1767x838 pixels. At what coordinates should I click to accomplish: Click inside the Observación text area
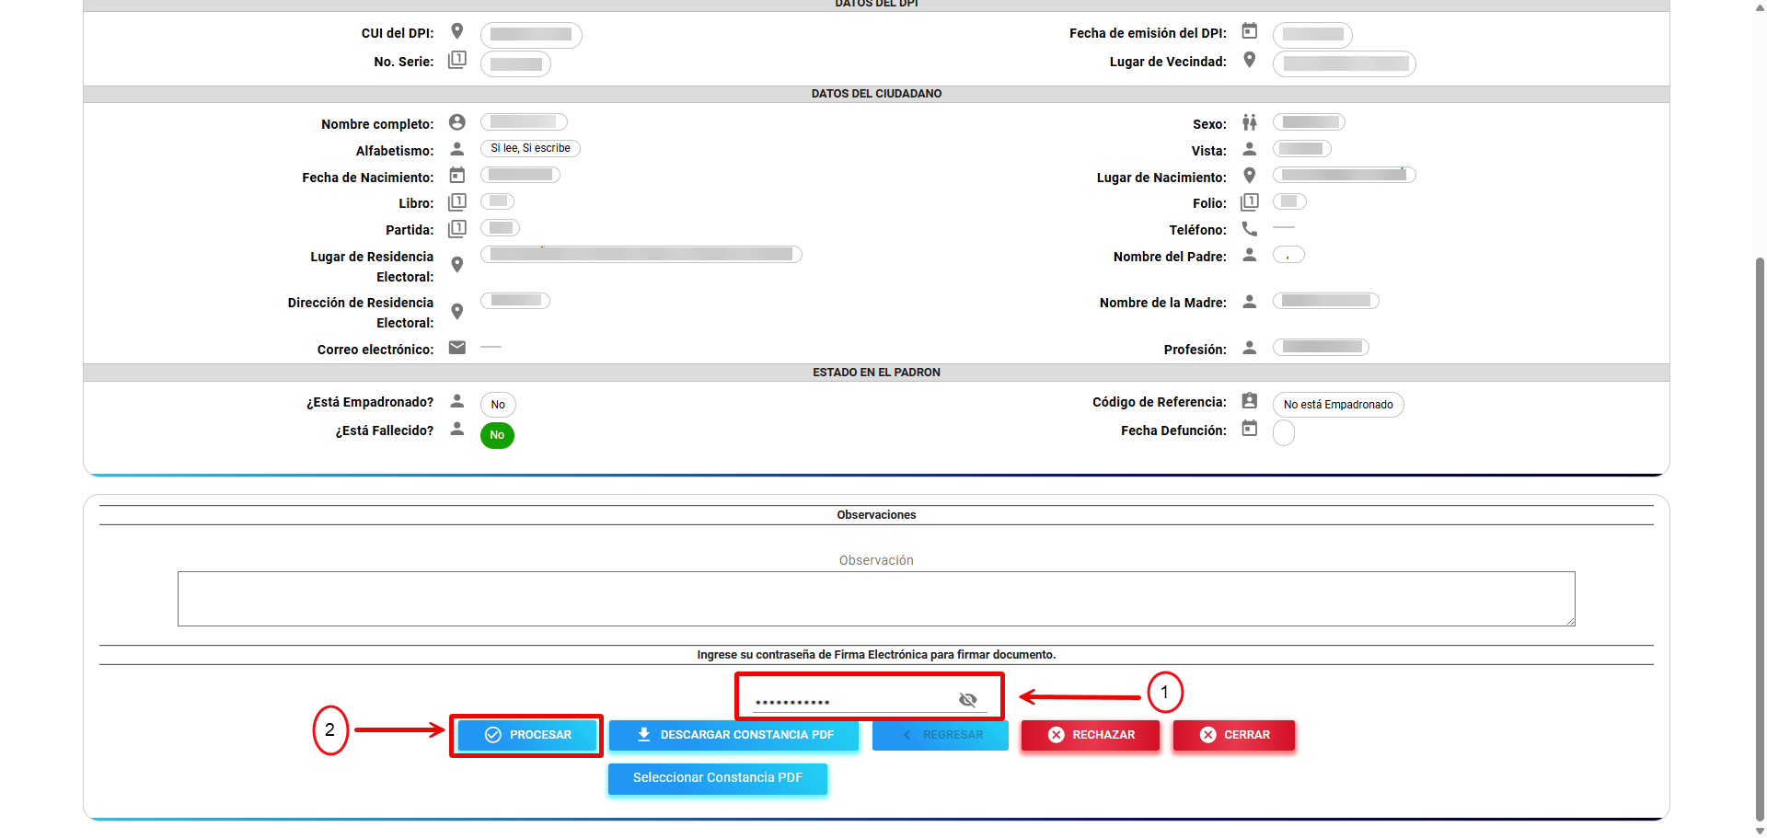[875, 599]
